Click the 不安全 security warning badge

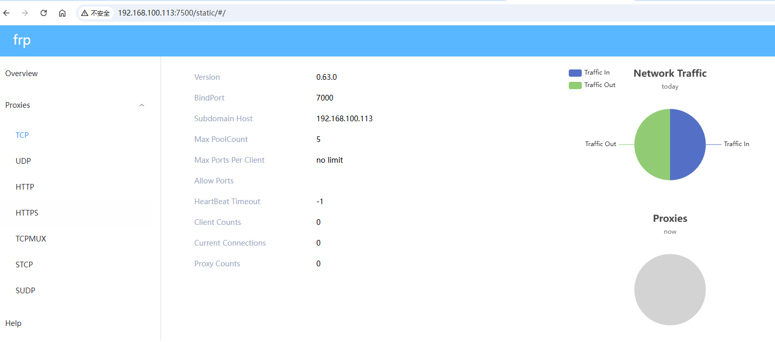click(x=96, y=13)
